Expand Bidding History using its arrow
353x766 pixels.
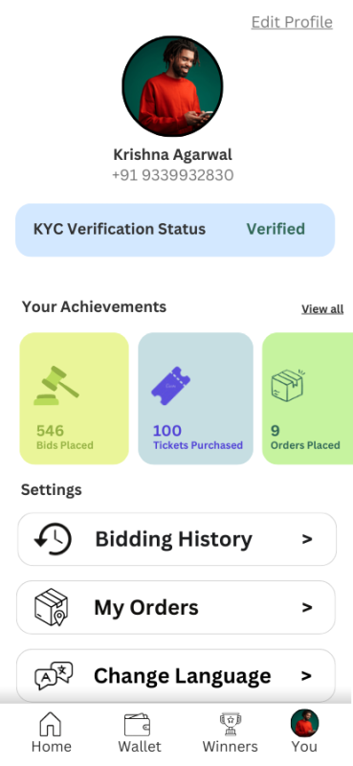click(x=307, y=539)
